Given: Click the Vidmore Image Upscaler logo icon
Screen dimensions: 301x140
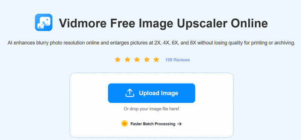Looking at the screenshot, I should (x=44, y=22).
